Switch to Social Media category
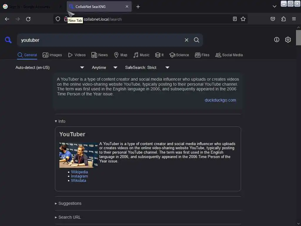The height and width of the screenshot is (226, 301). (x=229, y=55)
